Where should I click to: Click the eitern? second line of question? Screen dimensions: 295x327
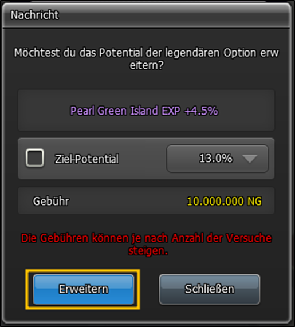point(147,65)
